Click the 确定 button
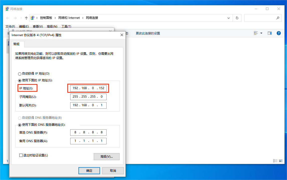The height and width of the screenshot is (180, 287). 89,170
